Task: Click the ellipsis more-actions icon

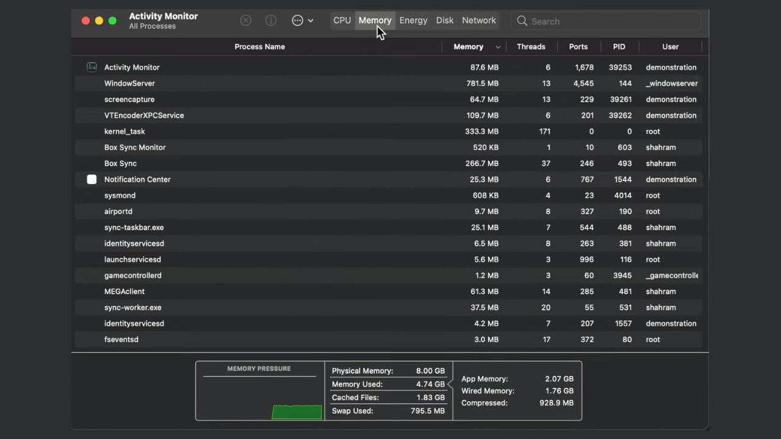Action: click(297, 21)
